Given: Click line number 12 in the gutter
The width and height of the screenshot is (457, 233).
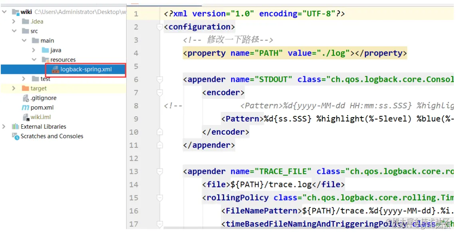Looking at the screenshot, I should click(134, 158).
